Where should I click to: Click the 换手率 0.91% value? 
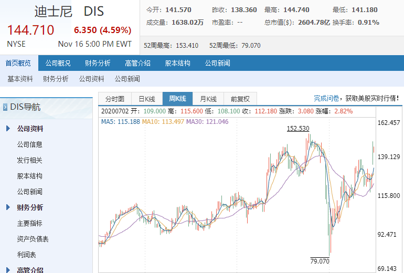pyautogui.click(x=368, y=23)
